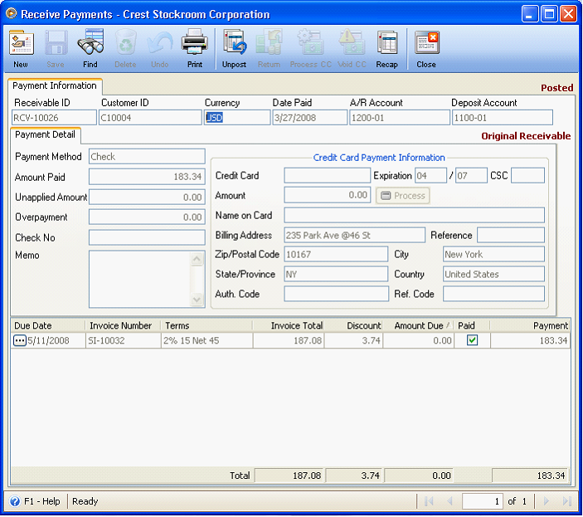This screenshot has height=517, width=583.
Task: Click the F1 Help question mark icon
Action: point(15,501)
